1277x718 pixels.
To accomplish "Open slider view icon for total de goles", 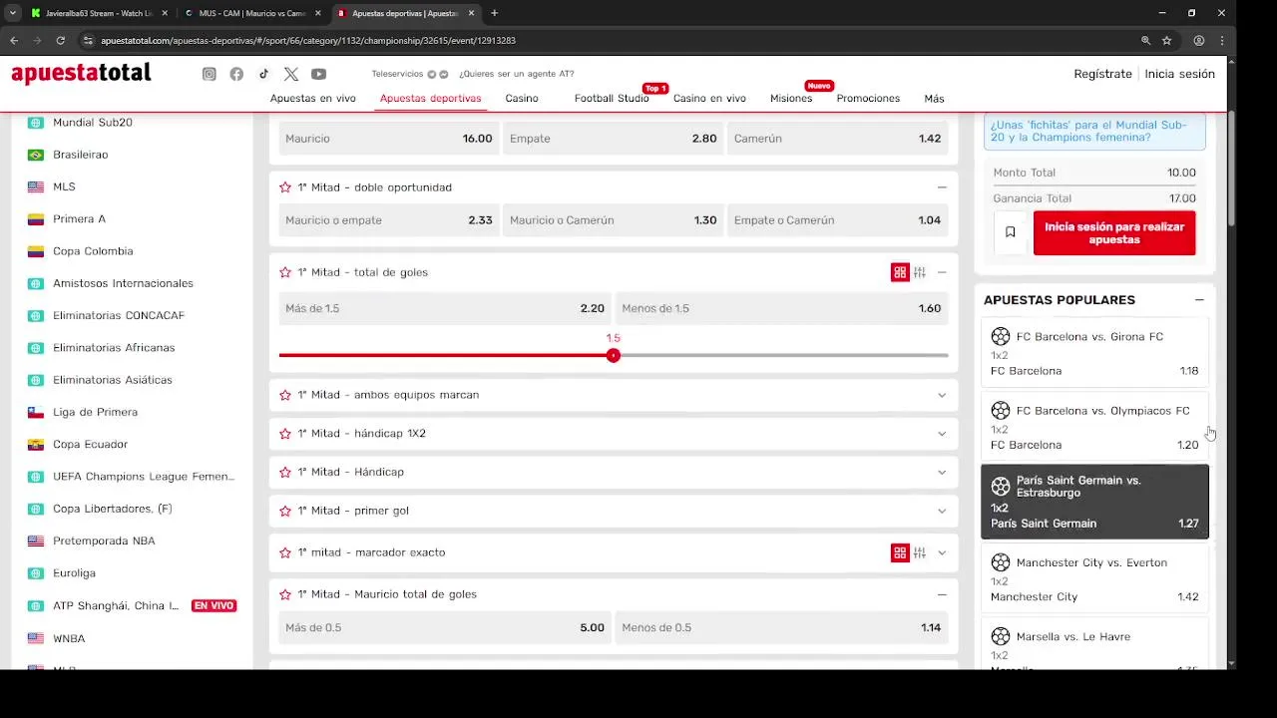I will click(920, 272).
